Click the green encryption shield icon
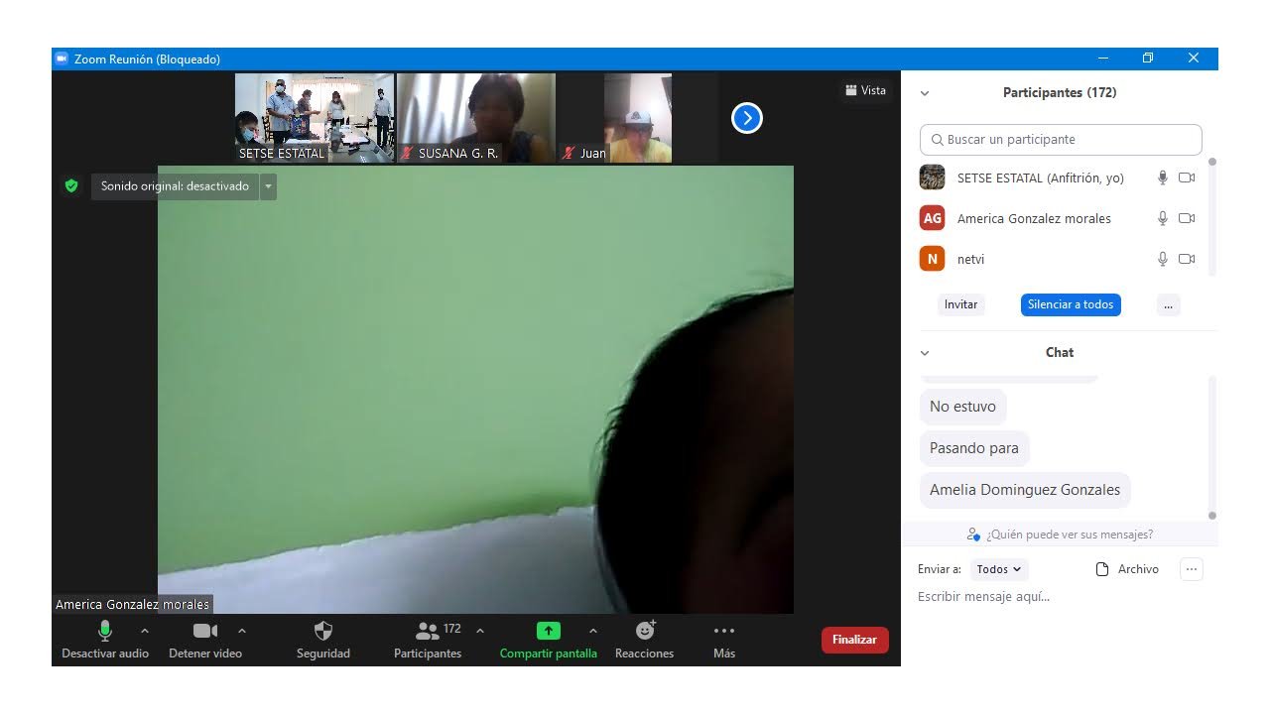Image resolution: width=1270 pixels, height=714 pixels. pos(71,185)
